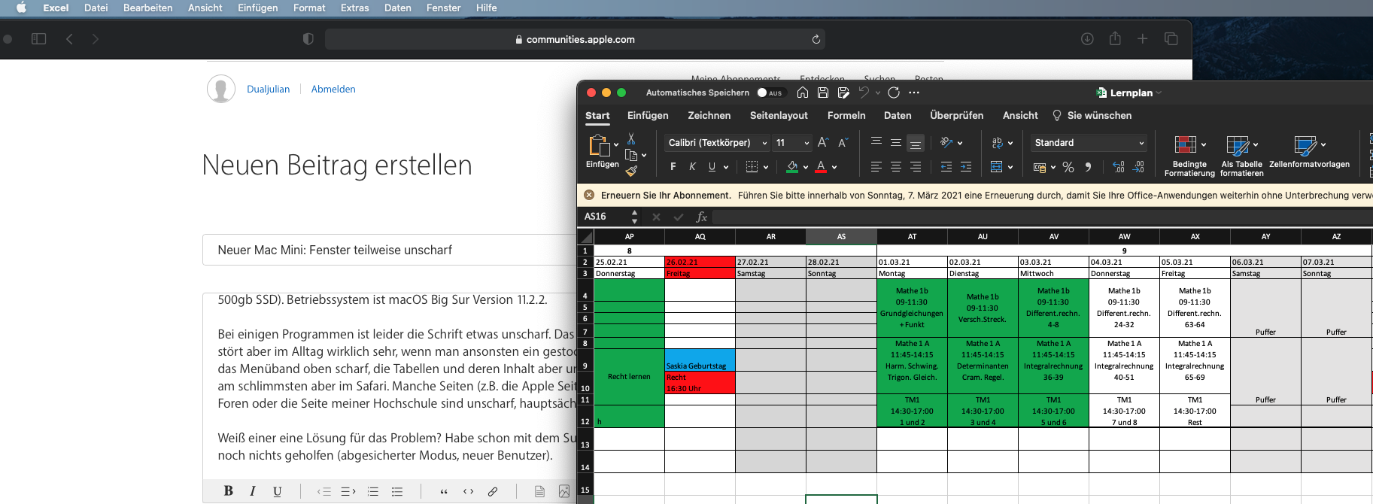Toggle Automatisches Speichern switch
The height and width of the screenshot is (504, 1373).
770,93
